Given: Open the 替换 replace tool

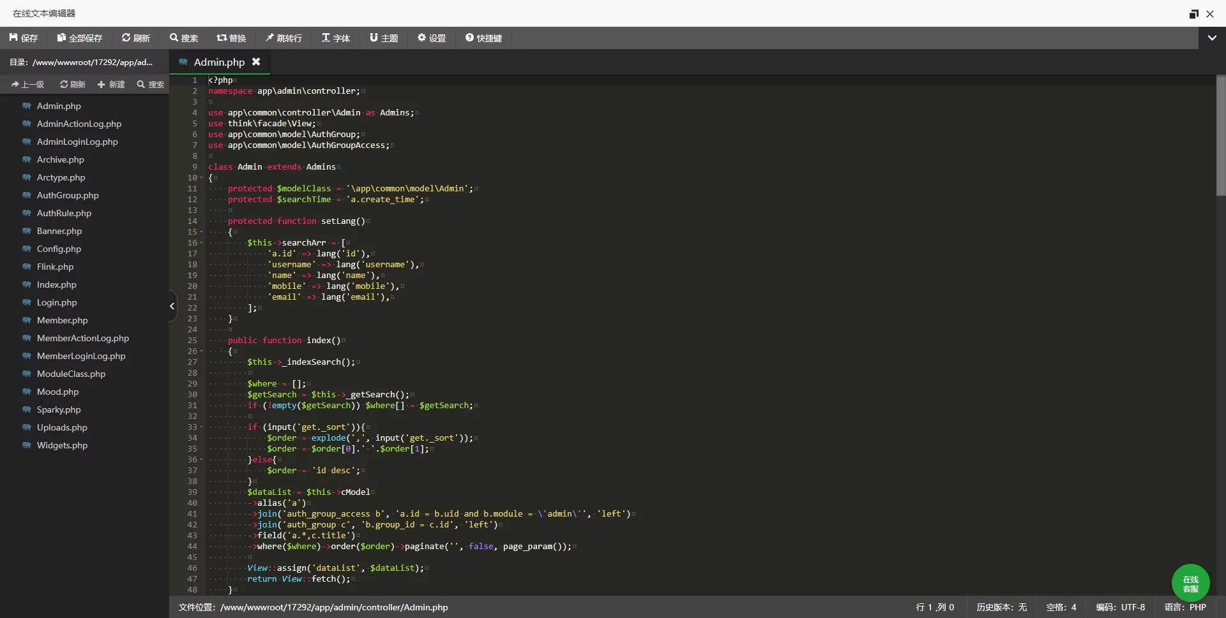Looking at the screenshot, I should (231, 38).
